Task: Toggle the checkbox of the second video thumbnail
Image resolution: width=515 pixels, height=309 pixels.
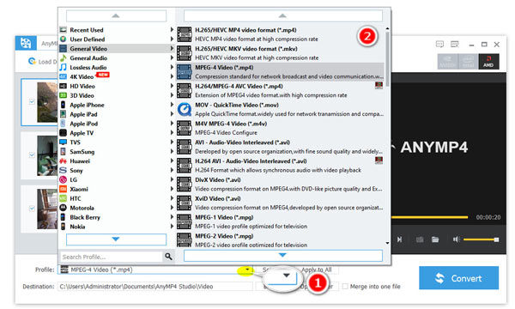Action: (x=32, y=154)
